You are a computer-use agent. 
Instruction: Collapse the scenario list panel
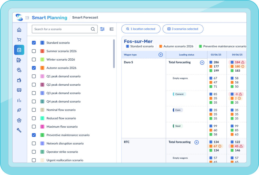tap(112, 29)
